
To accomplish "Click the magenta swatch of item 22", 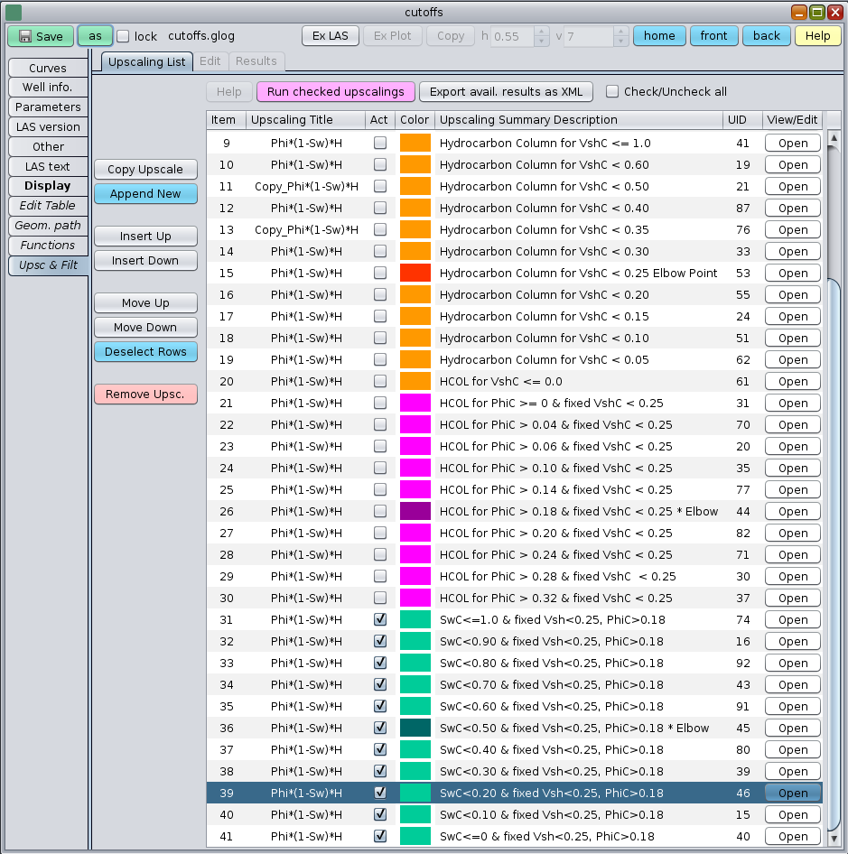I will tap(415, 425).
